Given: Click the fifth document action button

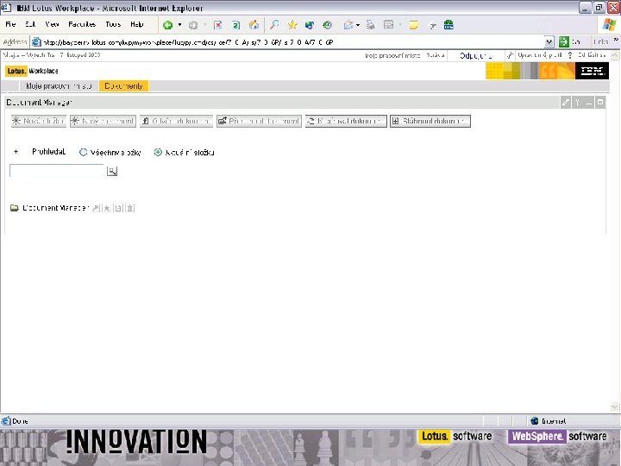Looking at the screenshot, I should (x=346, y=122).
